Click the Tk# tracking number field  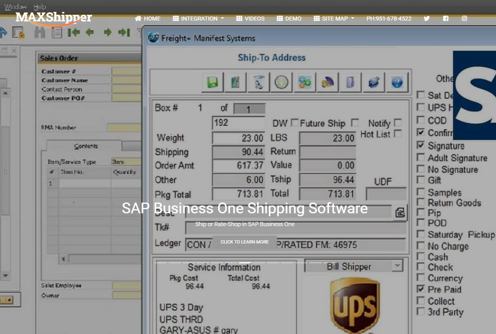click(296, 228)
